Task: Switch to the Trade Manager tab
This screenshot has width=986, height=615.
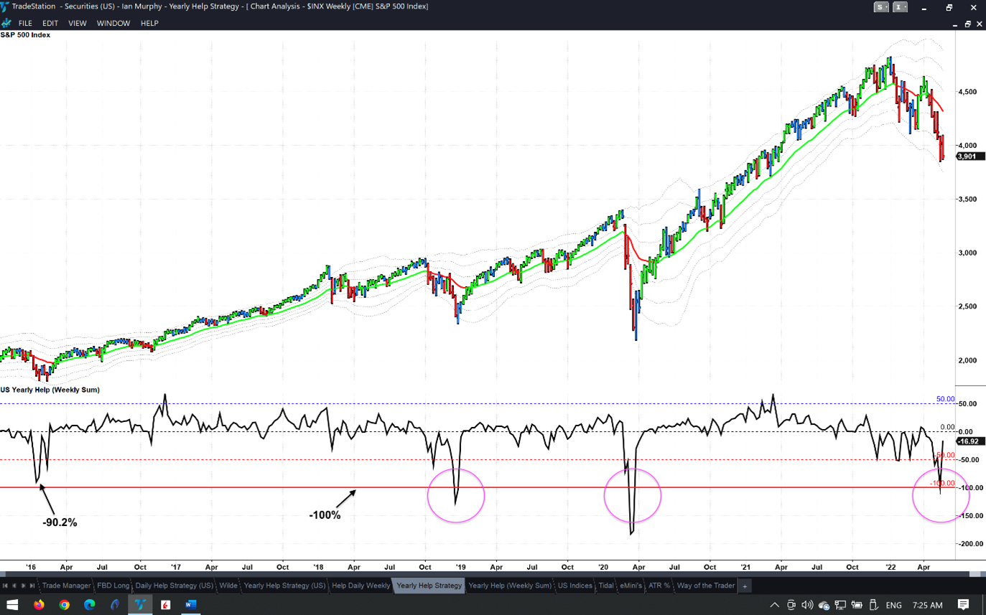Action: coord(66,586)
